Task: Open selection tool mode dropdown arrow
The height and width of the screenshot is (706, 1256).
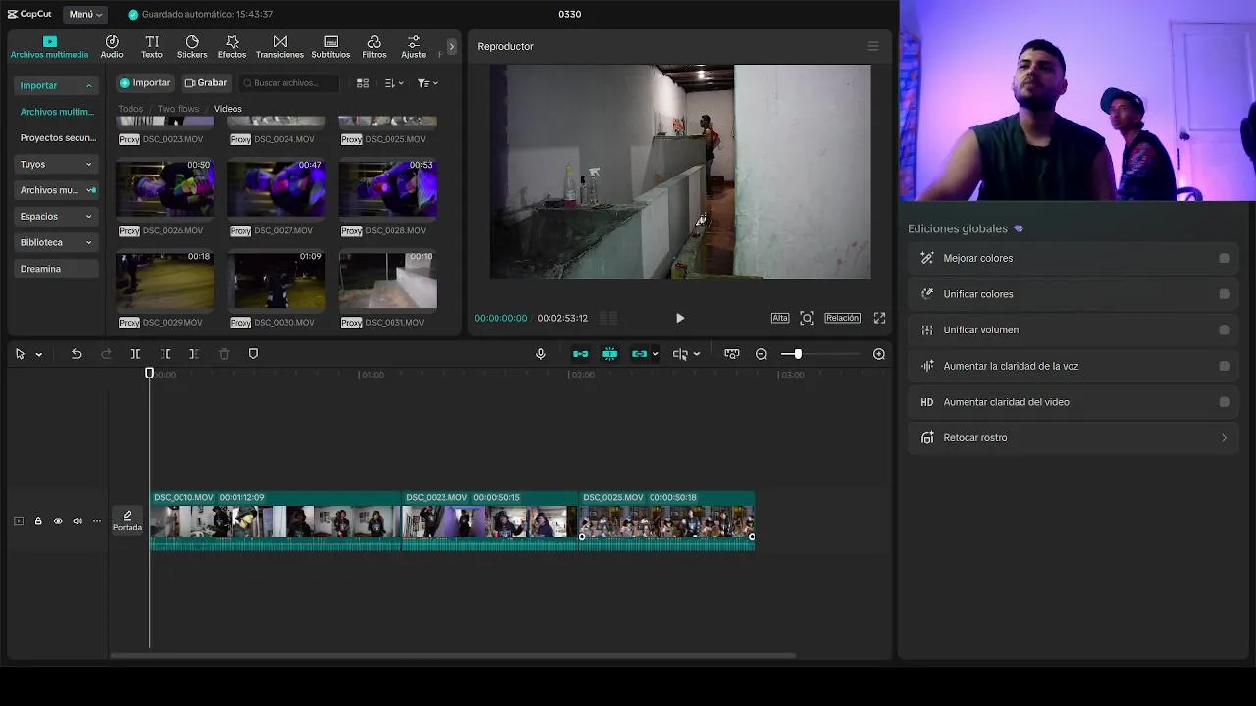Action: click(39, 354)
